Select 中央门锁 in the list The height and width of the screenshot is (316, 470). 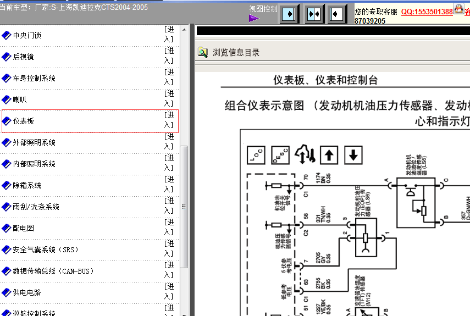(27, 35)
